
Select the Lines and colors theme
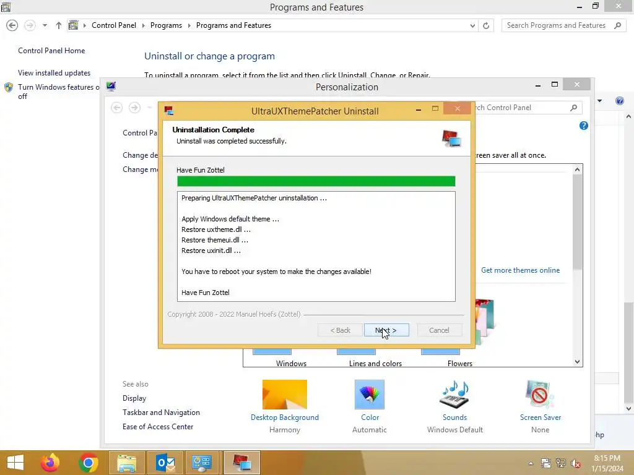pyautogui.click(x=375, y=364)
